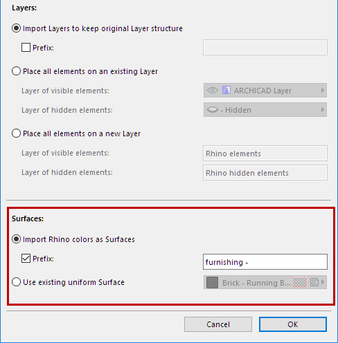This screenshot has width=338, height=343.
Task: Open the Hidden layer dropdown arrow
Action: click(323, 110)
